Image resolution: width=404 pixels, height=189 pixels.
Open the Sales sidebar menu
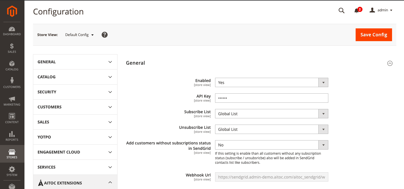(x=12, y=49)
